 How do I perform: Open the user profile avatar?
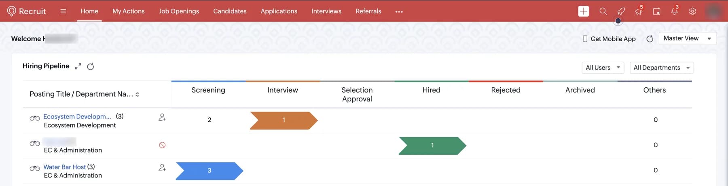713,11
